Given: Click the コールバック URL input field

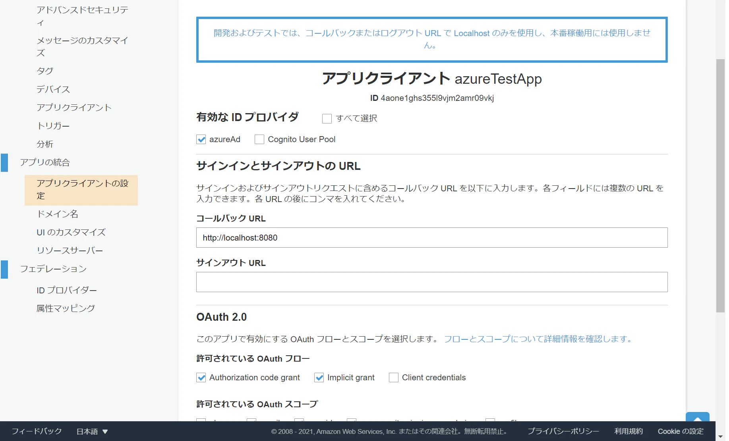Looking at the screenshot, I should click(432, 238).
